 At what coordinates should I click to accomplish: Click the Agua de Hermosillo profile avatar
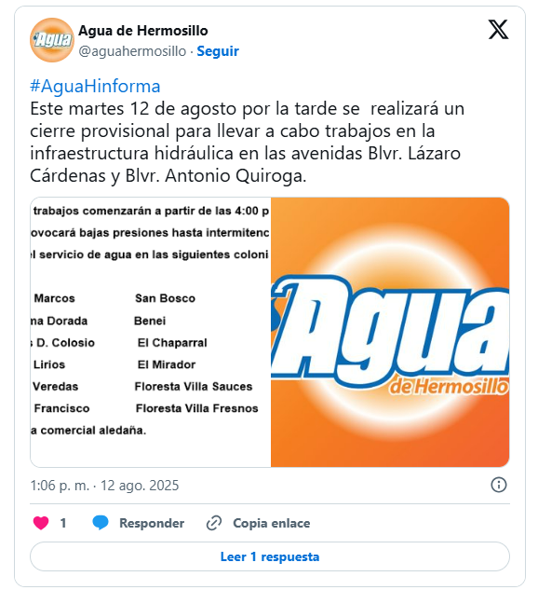52,40
